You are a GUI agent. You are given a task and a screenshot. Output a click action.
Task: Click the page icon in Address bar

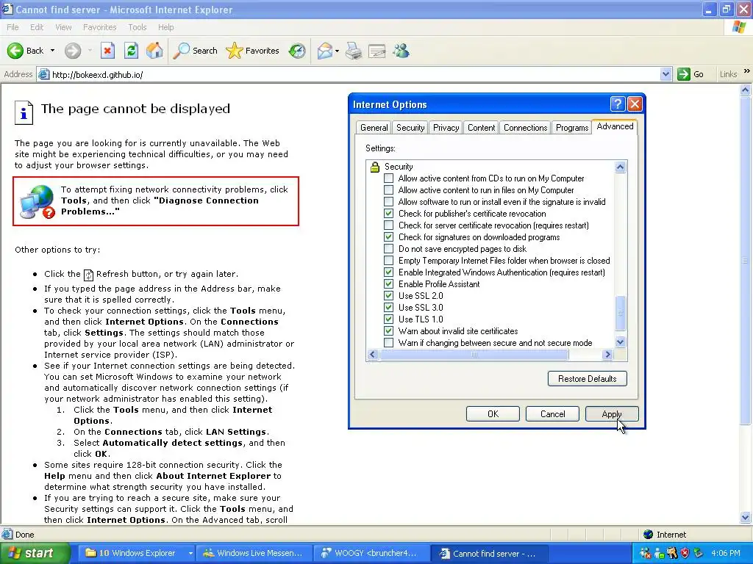coord(43,74)
